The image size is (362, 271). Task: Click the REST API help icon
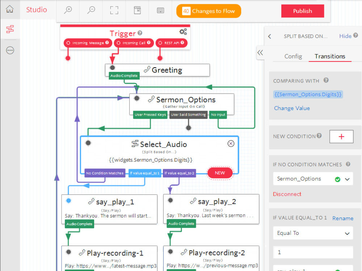182,43
